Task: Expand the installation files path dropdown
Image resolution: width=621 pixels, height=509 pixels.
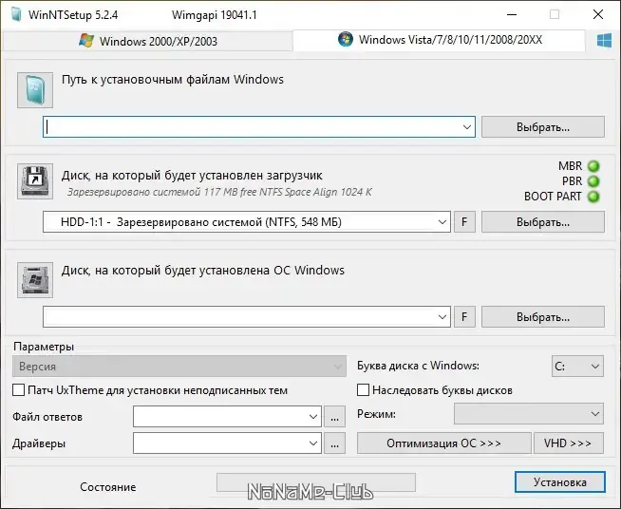Action: pyautogui.click(x=466, y=127)
